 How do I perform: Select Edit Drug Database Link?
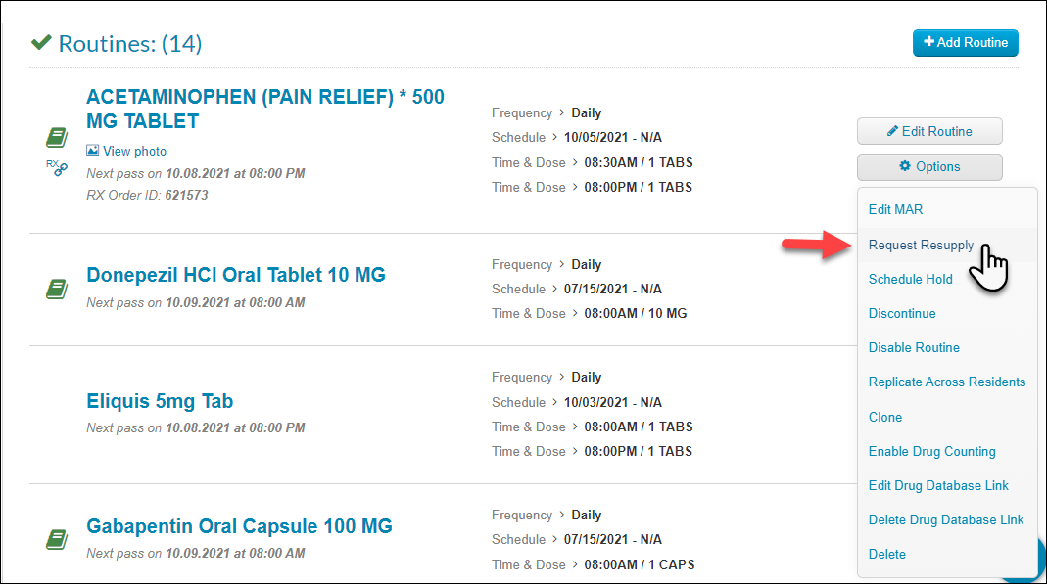tap(938, 486)
